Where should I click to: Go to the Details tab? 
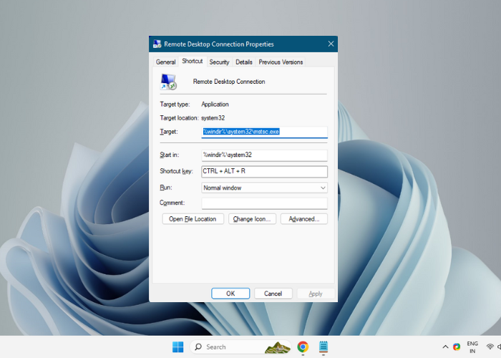tap(244, 62)
